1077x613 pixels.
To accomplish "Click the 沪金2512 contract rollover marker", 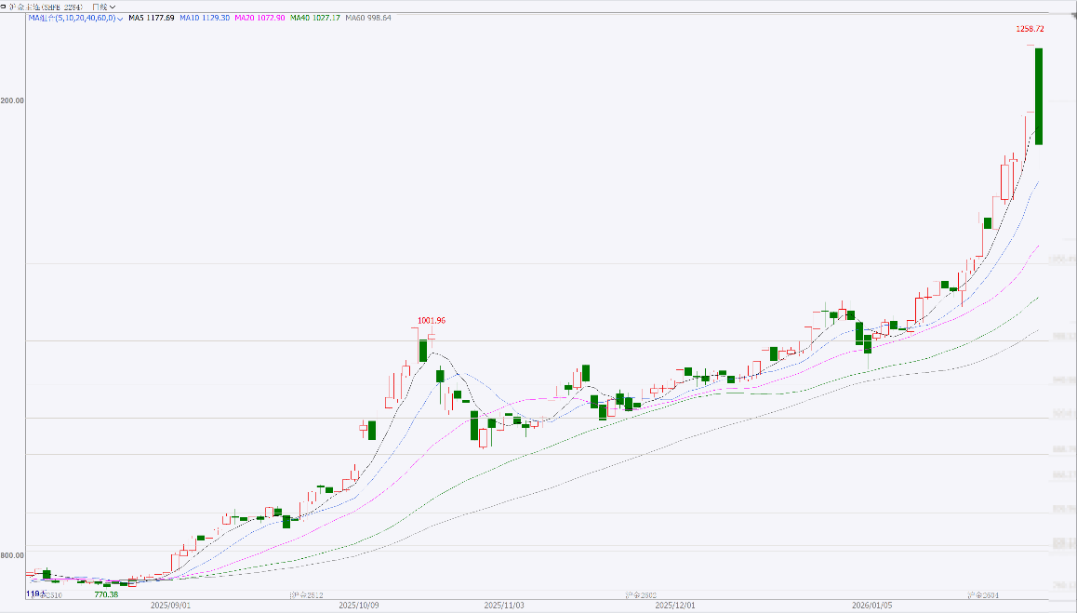I will point(306,593).
